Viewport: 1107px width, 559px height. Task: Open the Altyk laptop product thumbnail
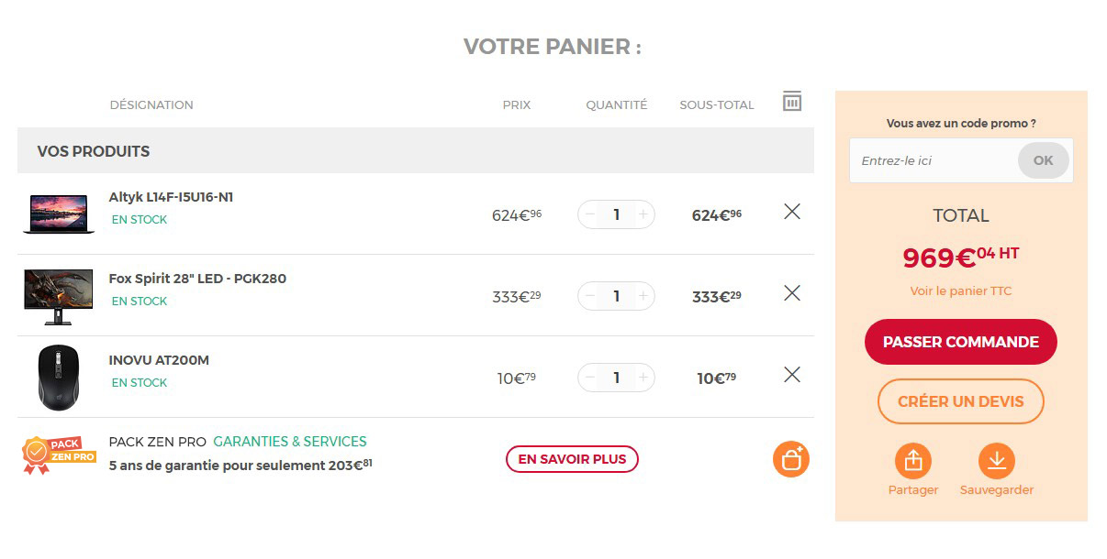(x=59, y=214)
